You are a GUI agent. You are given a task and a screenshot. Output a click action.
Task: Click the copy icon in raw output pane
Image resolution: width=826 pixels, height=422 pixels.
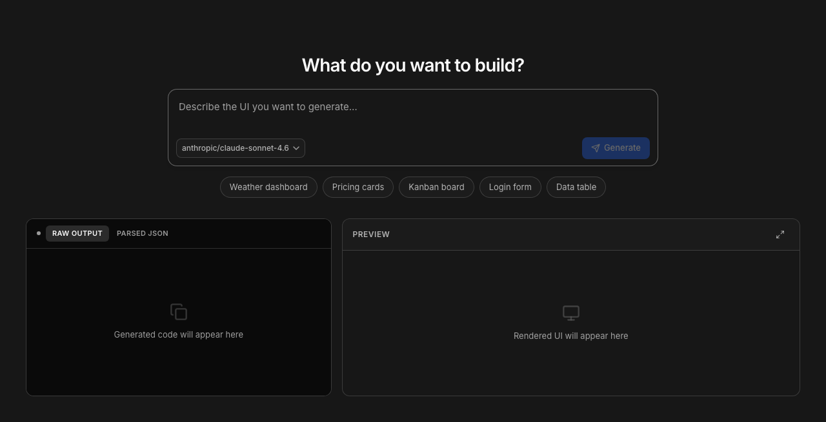(179, 312)
